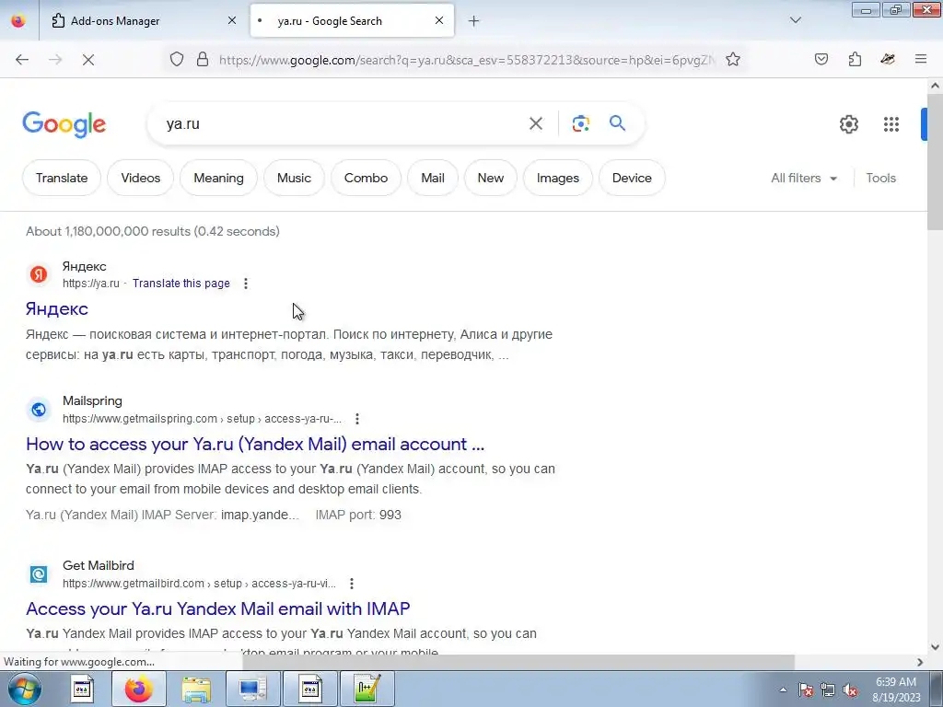
Task: Open the Яндекс result title
Action: click(57, 308)
